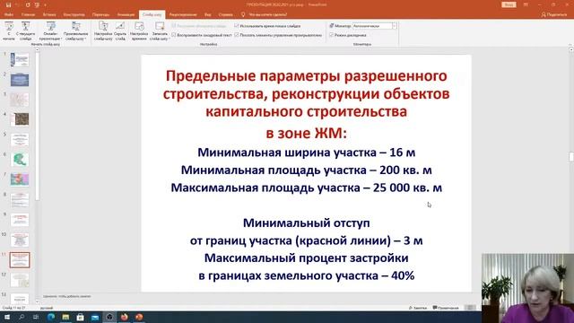
Task: Click the sign-in (Вход) button in title bar
Action: [509, 4]
